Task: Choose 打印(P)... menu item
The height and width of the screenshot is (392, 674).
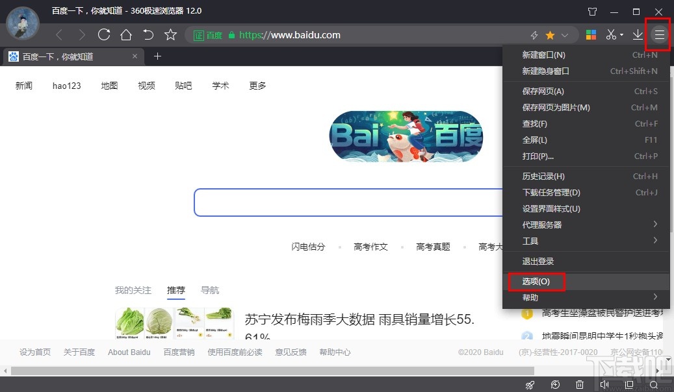Action: [x=586, y=156]
